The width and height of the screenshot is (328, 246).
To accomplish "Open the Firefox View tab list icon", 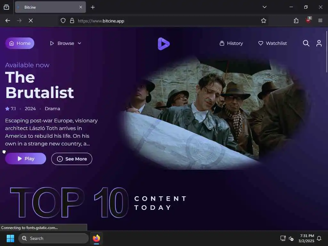I will (x=6, y=7).
